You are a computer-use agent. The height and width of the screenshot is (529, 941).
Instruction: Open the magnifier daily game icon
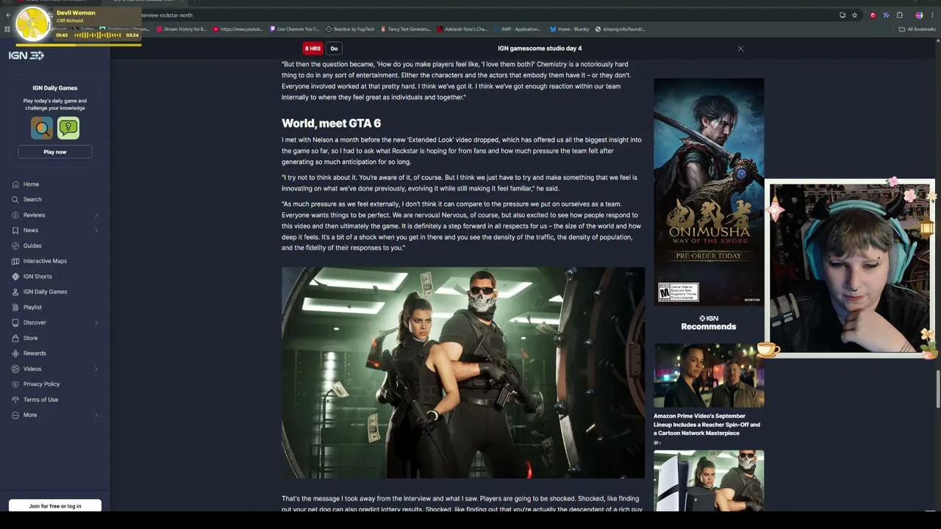42,128
